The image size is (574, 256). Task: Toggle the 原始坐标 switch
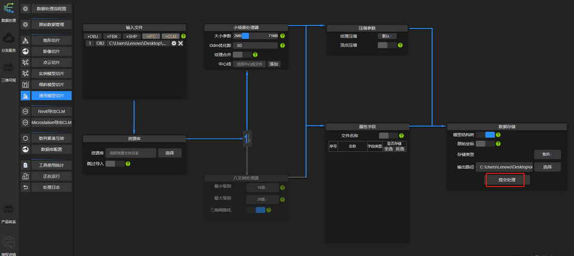(x=486, y=144)
